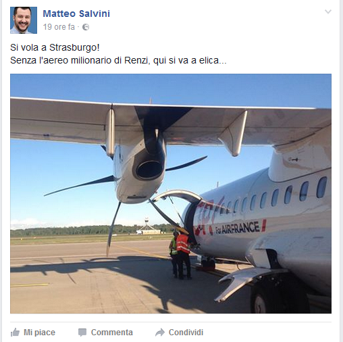343x342 pixels.
Task: Select 'Commenta' to write a comment
Action: tap(112, 333)
